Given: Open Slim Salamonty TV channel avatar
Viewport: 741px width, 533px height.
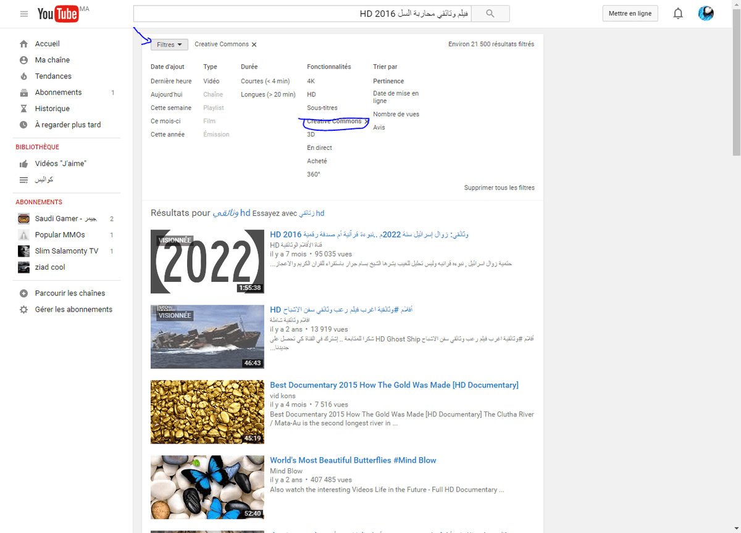Looking at the screenshot, I should [x=23, y=251].
